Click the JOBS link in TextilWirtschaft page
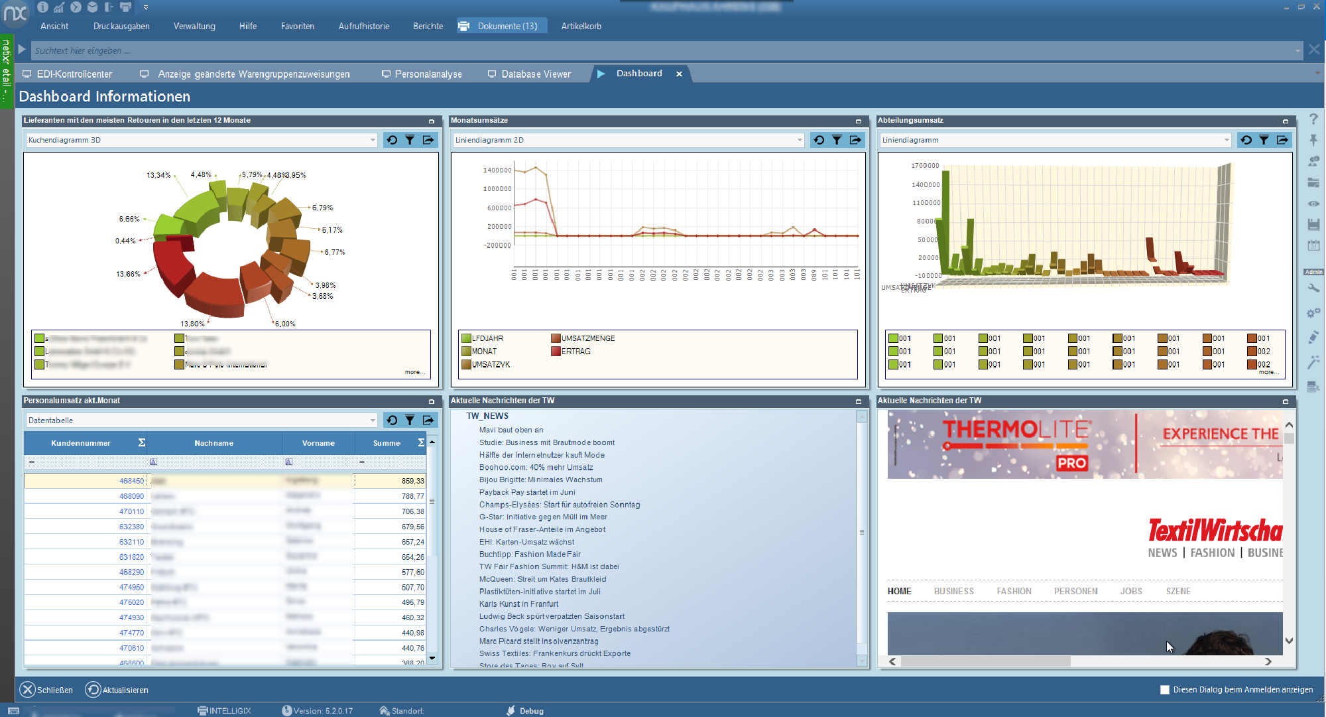1326x717 pixels. (1131, 591)
